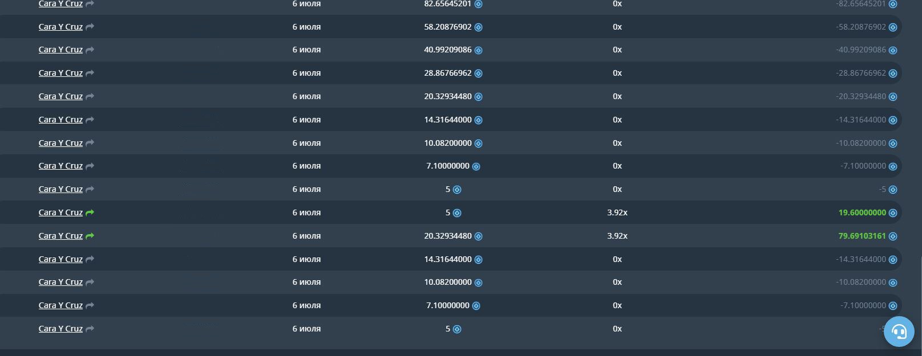Open Cara Y Cruz link in 58.20876902 row
This screenshot has width=922, height=356.
60,27
